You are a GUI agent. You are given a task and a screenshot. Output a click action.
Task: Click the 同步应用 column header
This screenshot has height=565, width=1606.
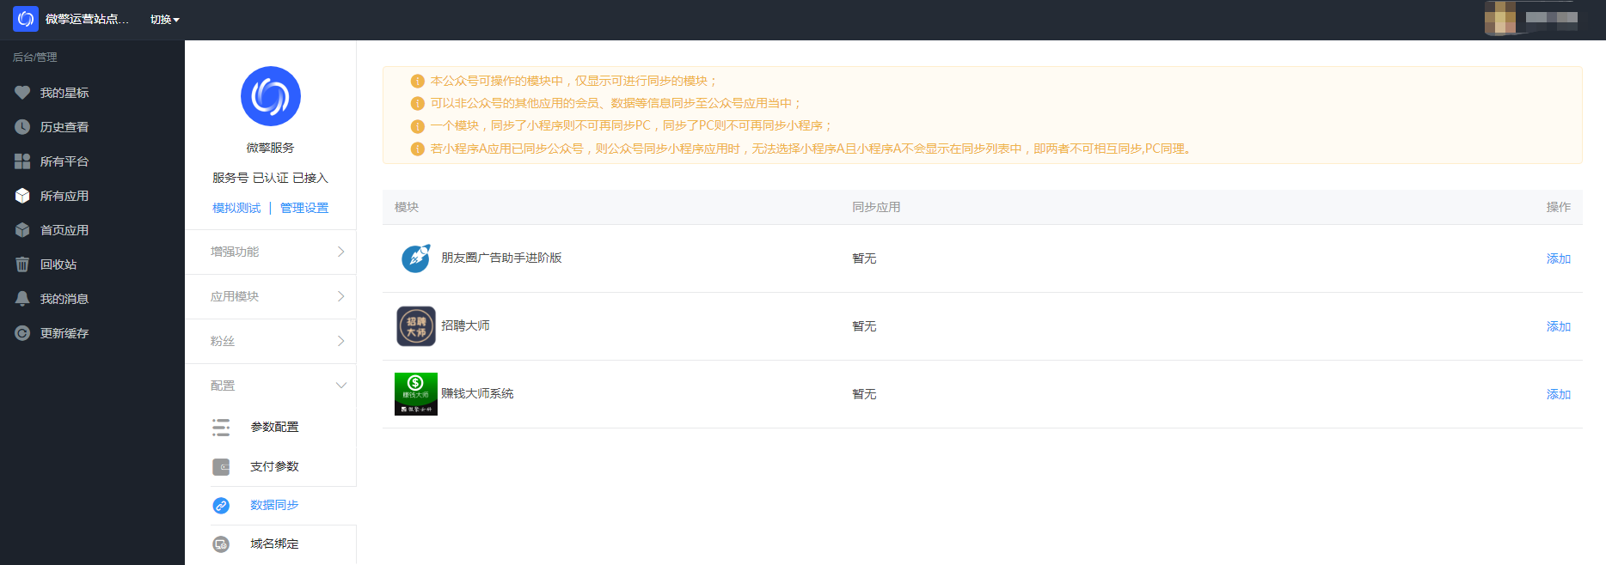click(876, 207)
